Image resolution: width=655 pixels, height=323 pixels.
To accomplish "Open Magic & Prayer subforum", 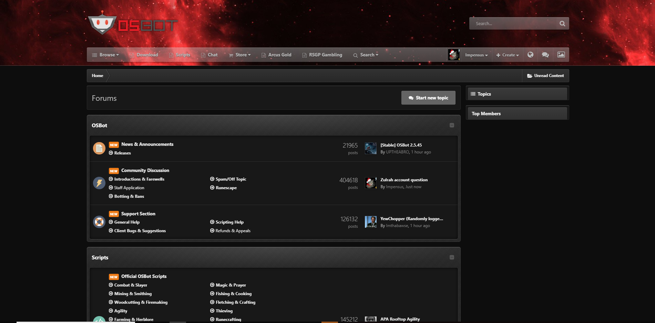I will (x=231, y=285).
